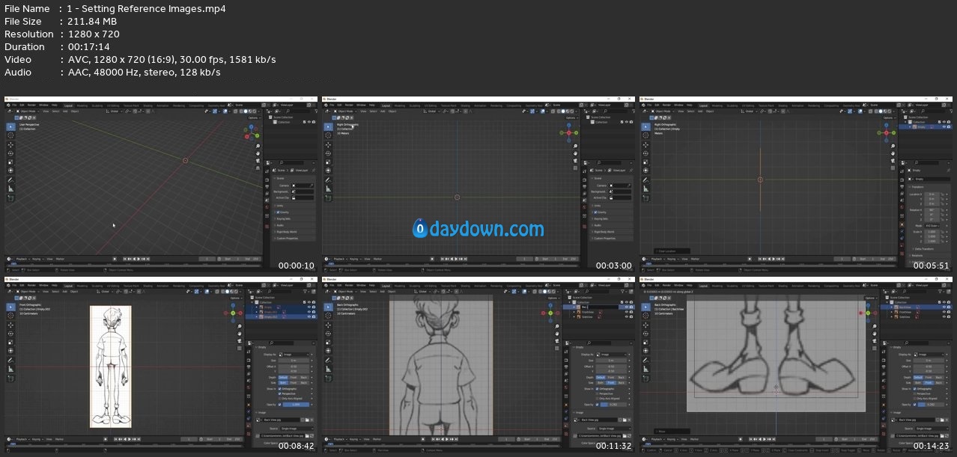
Task: Hide SideView using its eye icon in 00:14:23
Action: coord(944,316)
